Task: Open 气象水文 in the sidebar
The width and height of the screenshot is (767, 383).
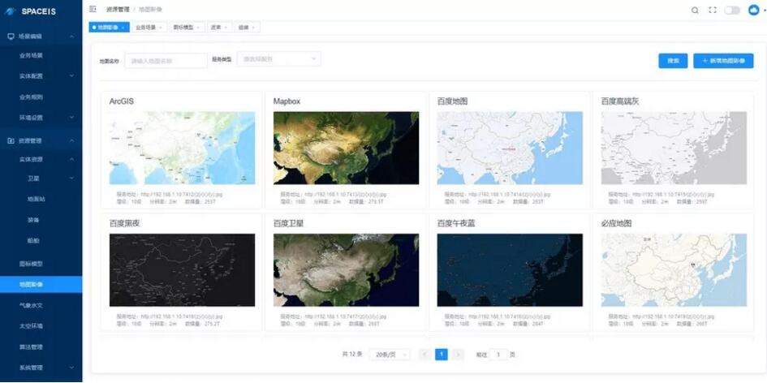Action: 32,305
